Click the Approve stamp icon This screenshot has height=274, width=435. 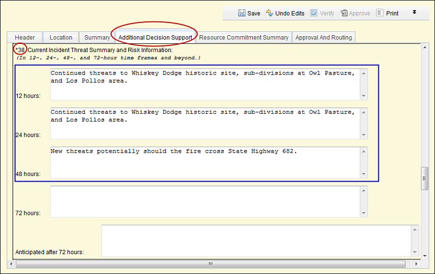pyautogui.click(x=344, y=13)
